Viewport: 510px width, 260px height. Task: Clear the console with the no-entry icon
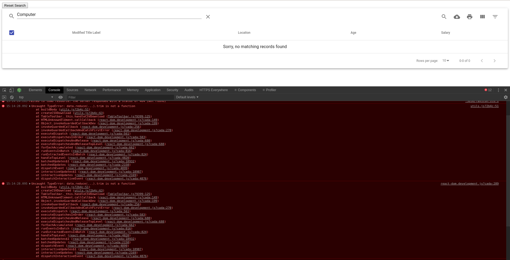[12, 97]
